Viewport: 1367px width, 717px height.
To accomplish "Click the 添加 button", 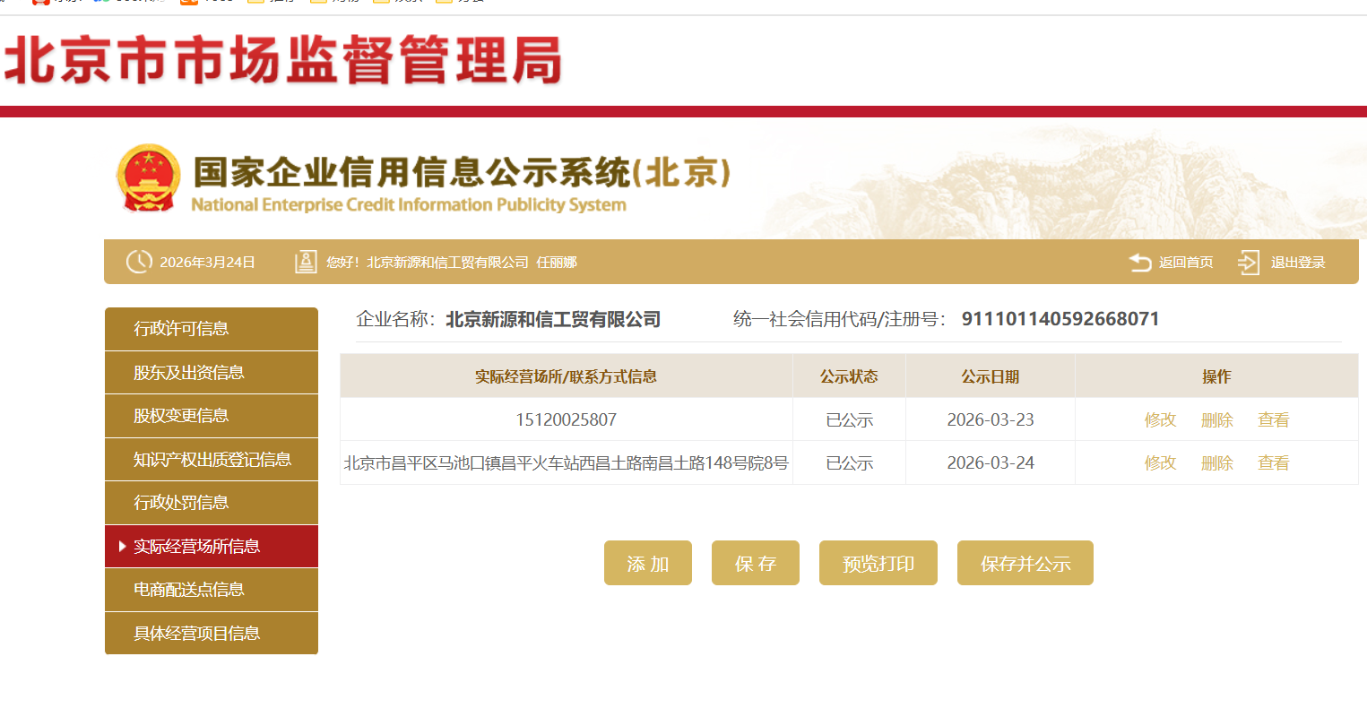I will click(x=648, y=563).
